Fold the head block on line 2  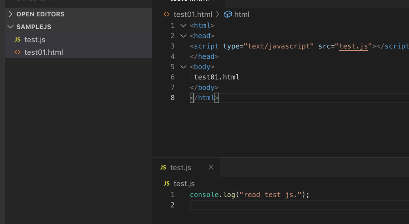tap(183, 36)
